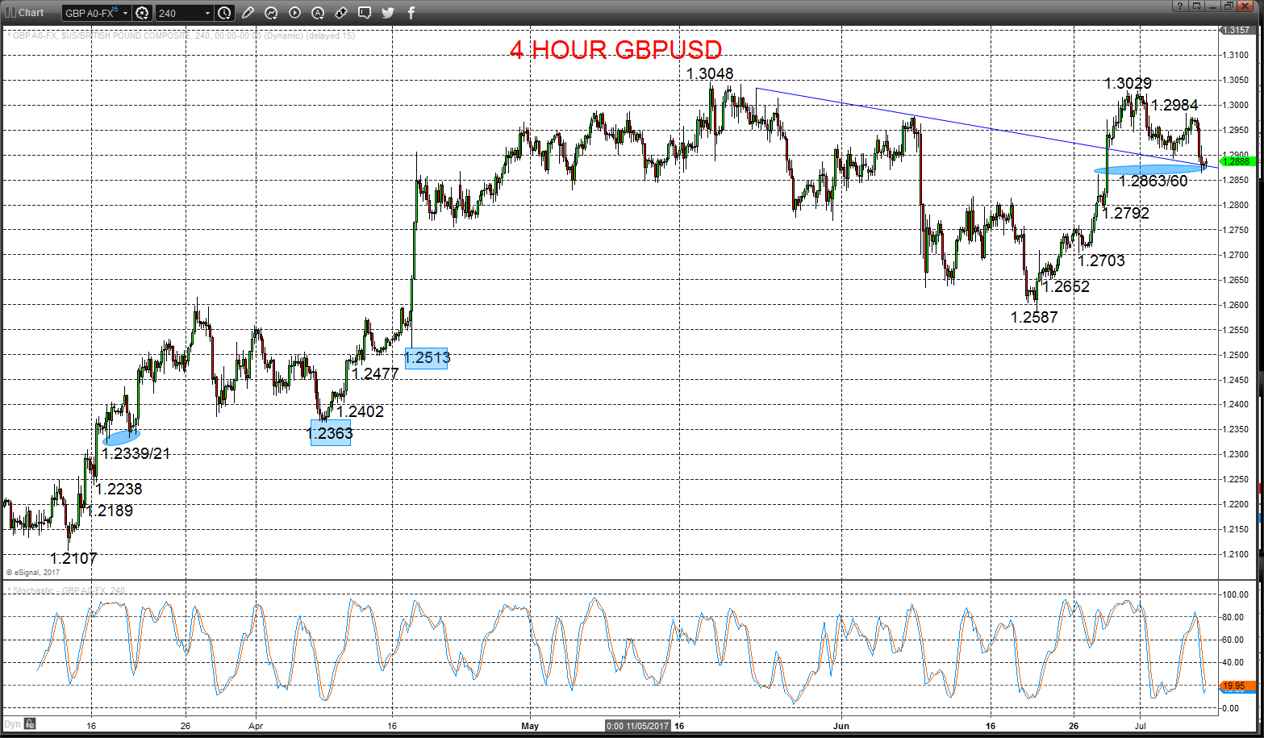Click the 1.2703 price label
This screenshot has height=738, width=1264.
pyautogui.click(x=1101, y=261)
